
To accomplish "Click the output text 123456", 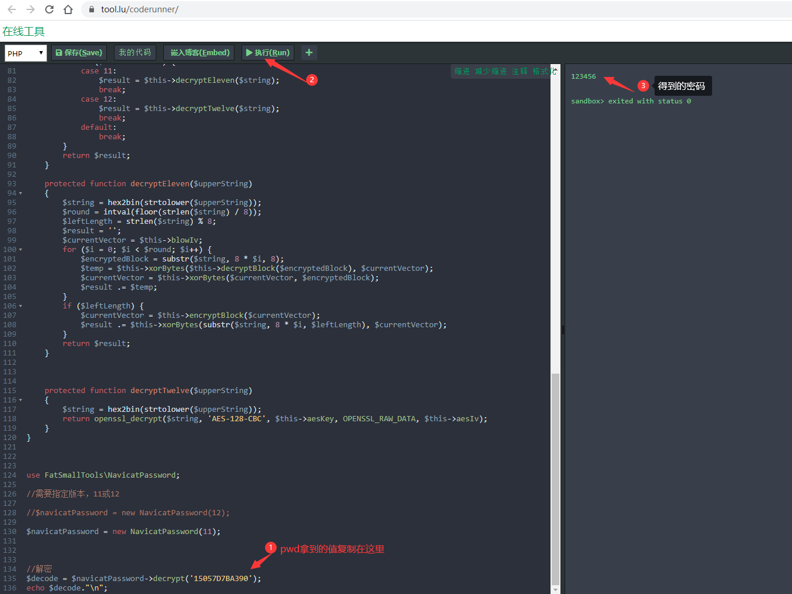I will (583, 76).
